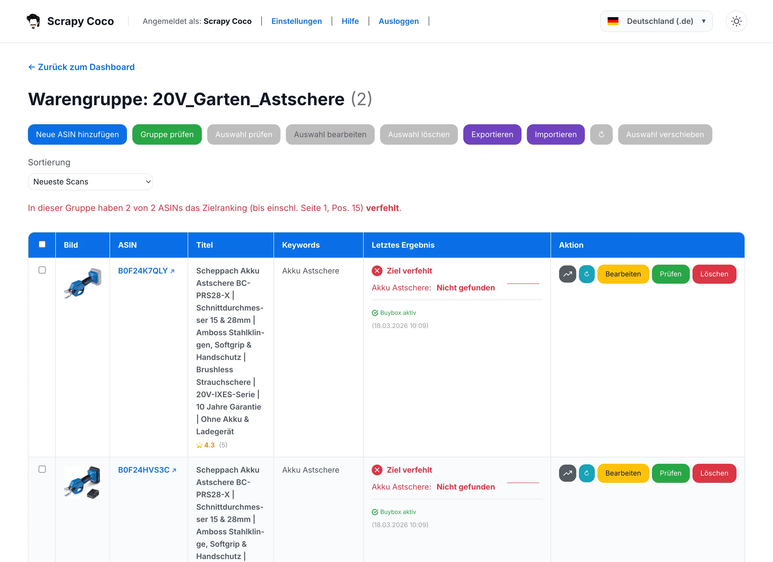This screenshot has height=562, width=773.
Task: Click Löschen for ASIN B0F24K7QLY
Action: pos(714,274)
